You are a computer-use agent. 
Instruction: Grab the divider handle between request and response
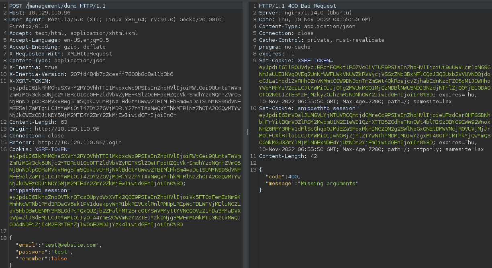247,132
